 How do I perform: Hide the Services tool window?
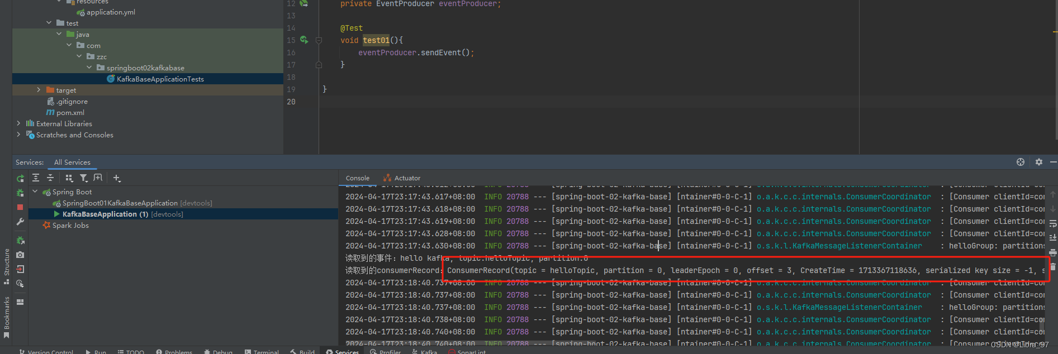pyautogui.click(x=1053, y=162)
